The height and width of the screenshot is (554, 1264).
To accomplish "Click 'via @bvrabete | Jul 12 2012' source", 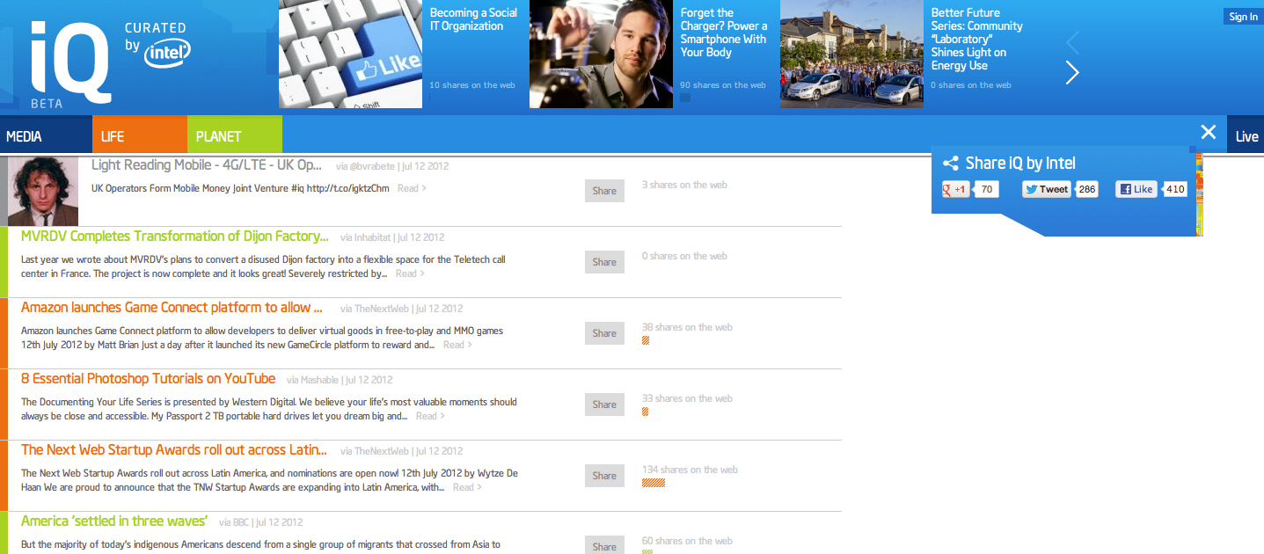I will pos(391,165).
